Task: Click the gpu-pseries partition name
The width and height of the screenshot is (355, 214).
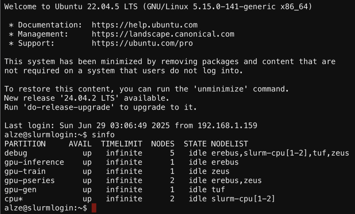Action: [x=29, y=180]
